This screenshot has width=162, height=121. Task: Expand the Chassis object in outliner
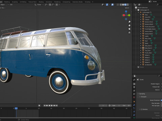(141, 19)
